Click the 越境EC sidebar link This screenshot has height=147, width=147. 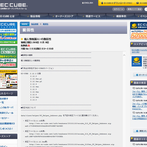pyautogui.click(x=7, y=123)
